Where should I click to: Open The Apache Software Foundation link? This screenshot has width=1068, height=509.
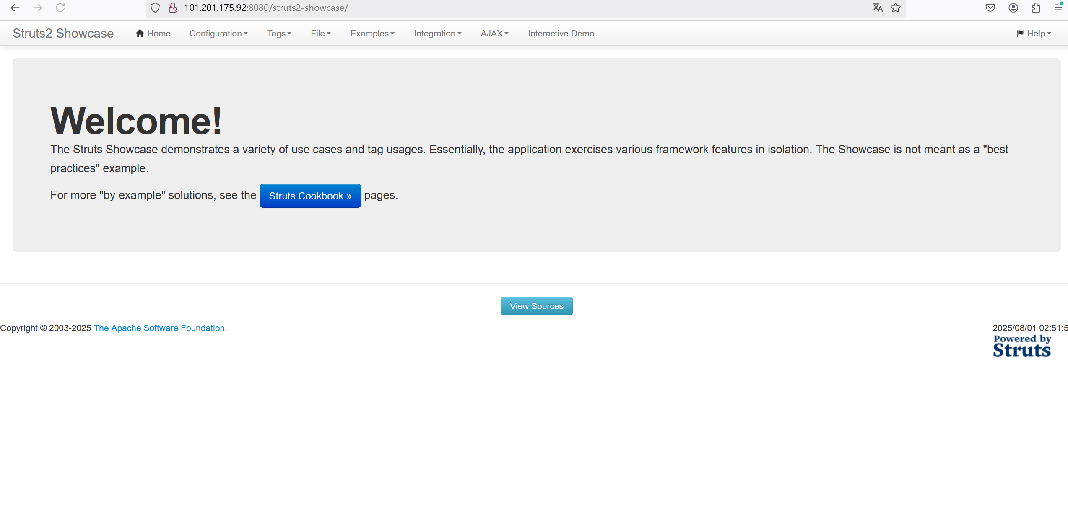pyautogui.click(x=160, y=328)
